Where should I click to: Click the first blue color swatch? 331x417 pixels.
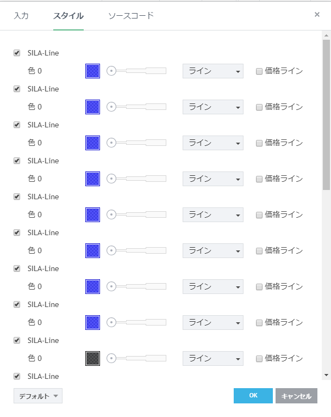click(x=92, y=71)
